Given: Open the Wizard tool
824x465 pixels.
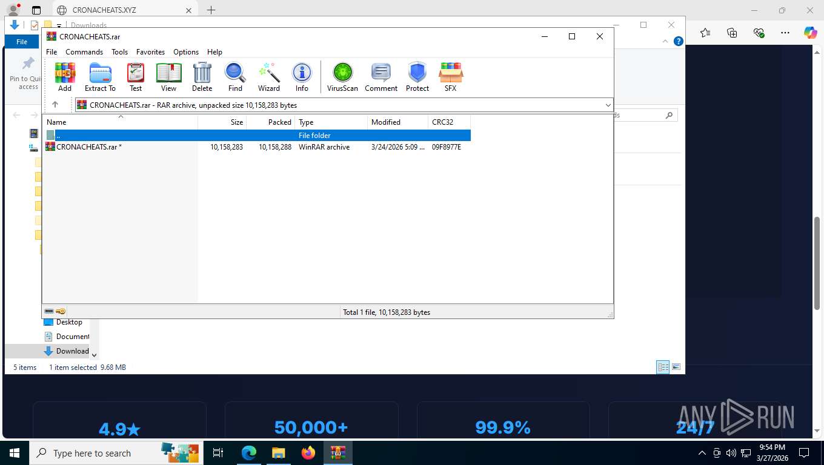Looking at the screenshot, I should pos(269,77).
